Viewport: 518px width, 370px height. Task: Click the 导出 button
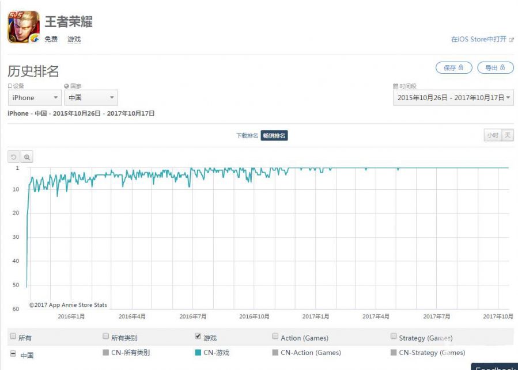(496, 68)
